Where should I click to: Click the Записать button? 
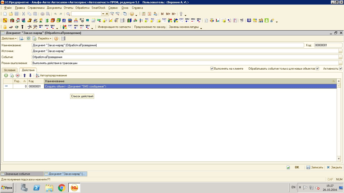(315, 167)
